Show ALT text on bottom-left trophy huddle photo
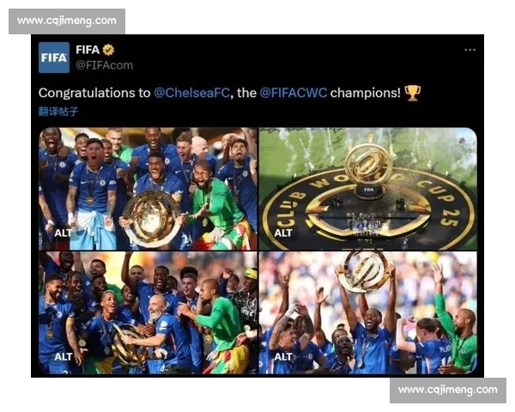Image resolution: width=515 pixels, height=412 pixels. point(63,357)
